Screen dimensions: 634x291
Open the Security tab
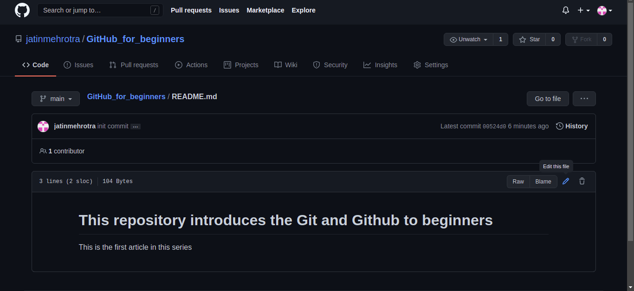click(x=330, y=65)
